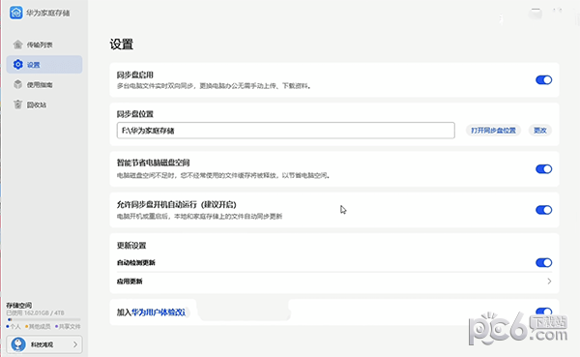Click the 个人 legend label
This screenshot has height=357, width=580.
point(15,326)
